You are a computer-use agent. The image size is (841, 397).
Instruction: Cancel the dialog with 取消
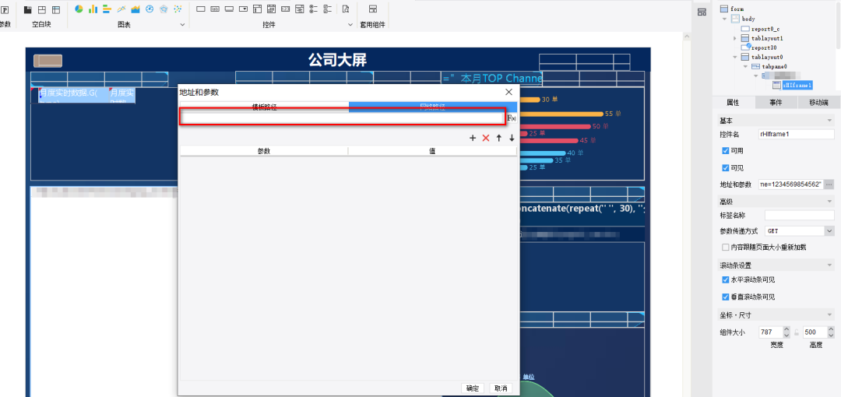coord(501,388)
